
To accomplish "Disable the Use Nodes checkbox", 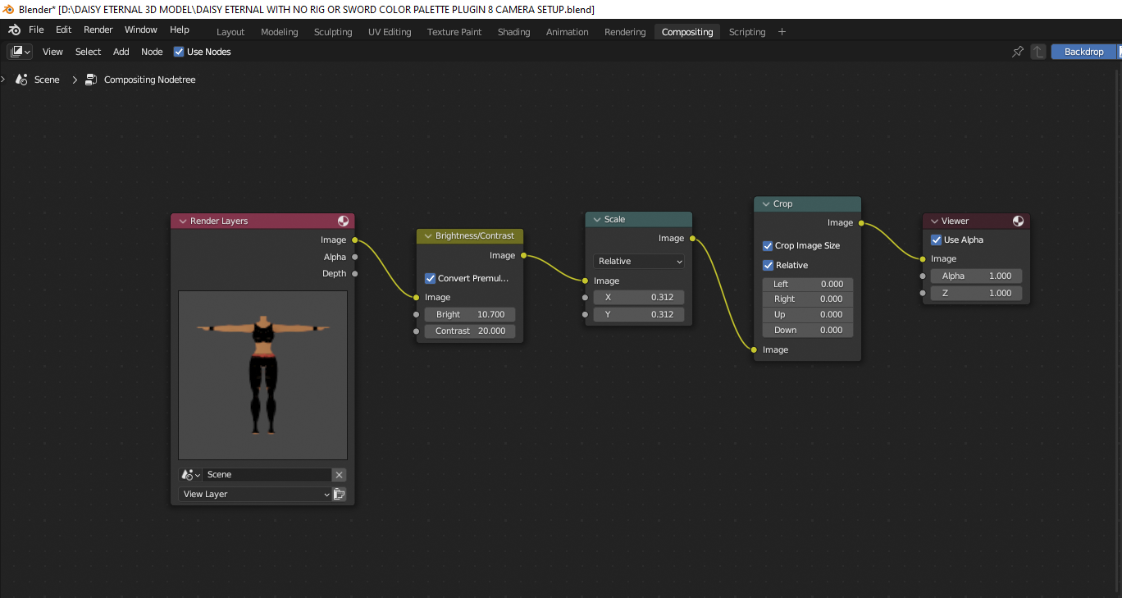I will 179,52.
